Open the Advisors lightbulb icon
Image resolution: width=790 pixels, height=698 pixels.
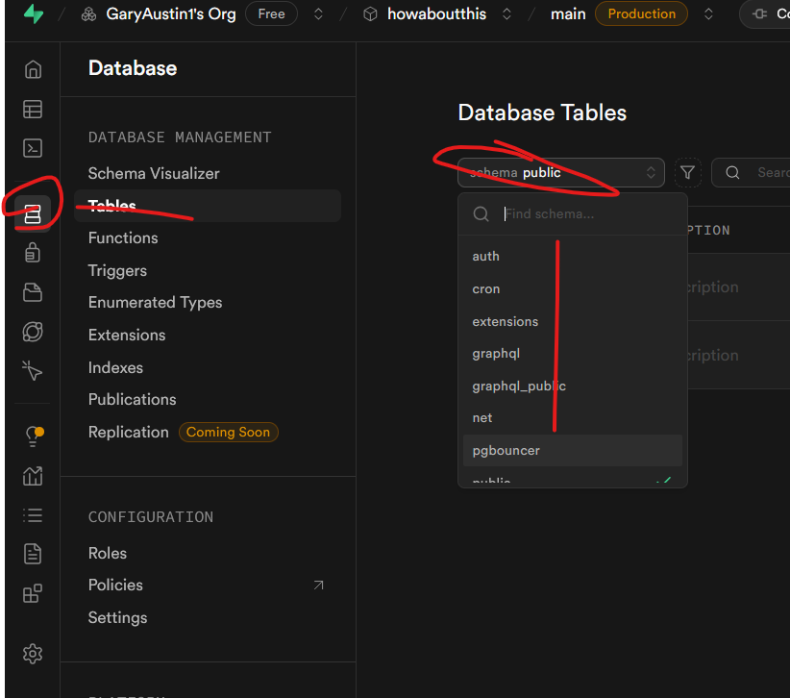pos(33,436)
